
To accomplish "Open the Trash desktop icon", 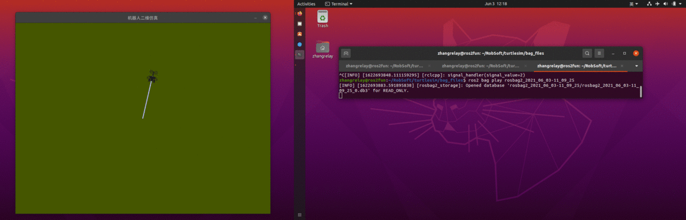I will click(322, 19).
